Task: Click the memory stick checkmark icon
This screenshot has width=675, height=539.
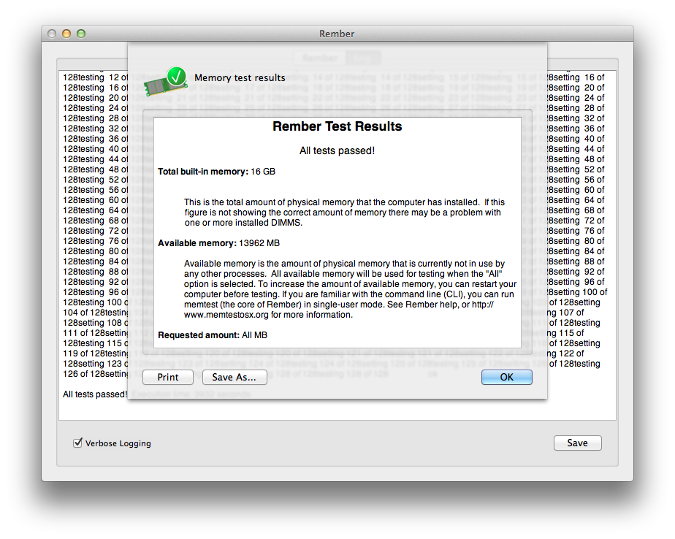Action: tap(166, 81)
